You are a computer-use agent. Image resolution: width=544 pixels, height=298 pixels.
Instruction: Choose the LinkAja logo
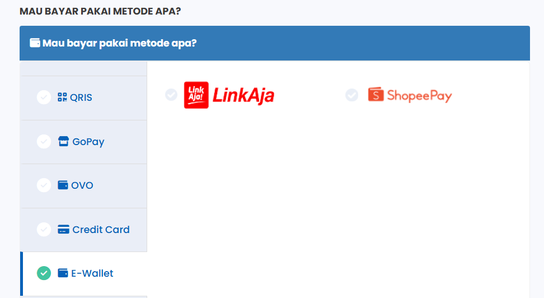(x=229, y=95)
